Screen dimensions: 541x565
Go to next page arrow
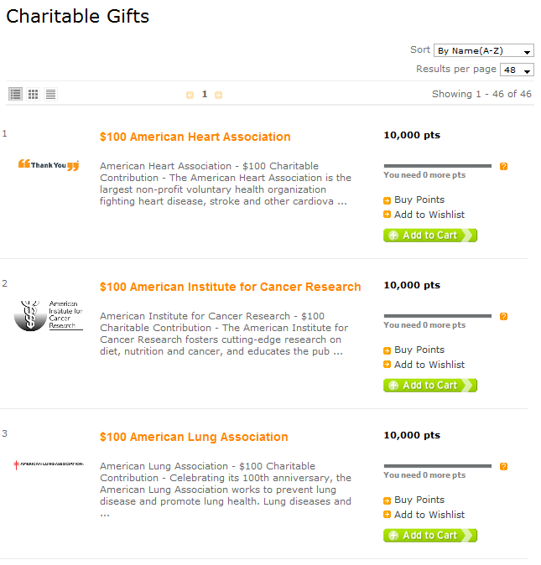[x=218, y=95]
